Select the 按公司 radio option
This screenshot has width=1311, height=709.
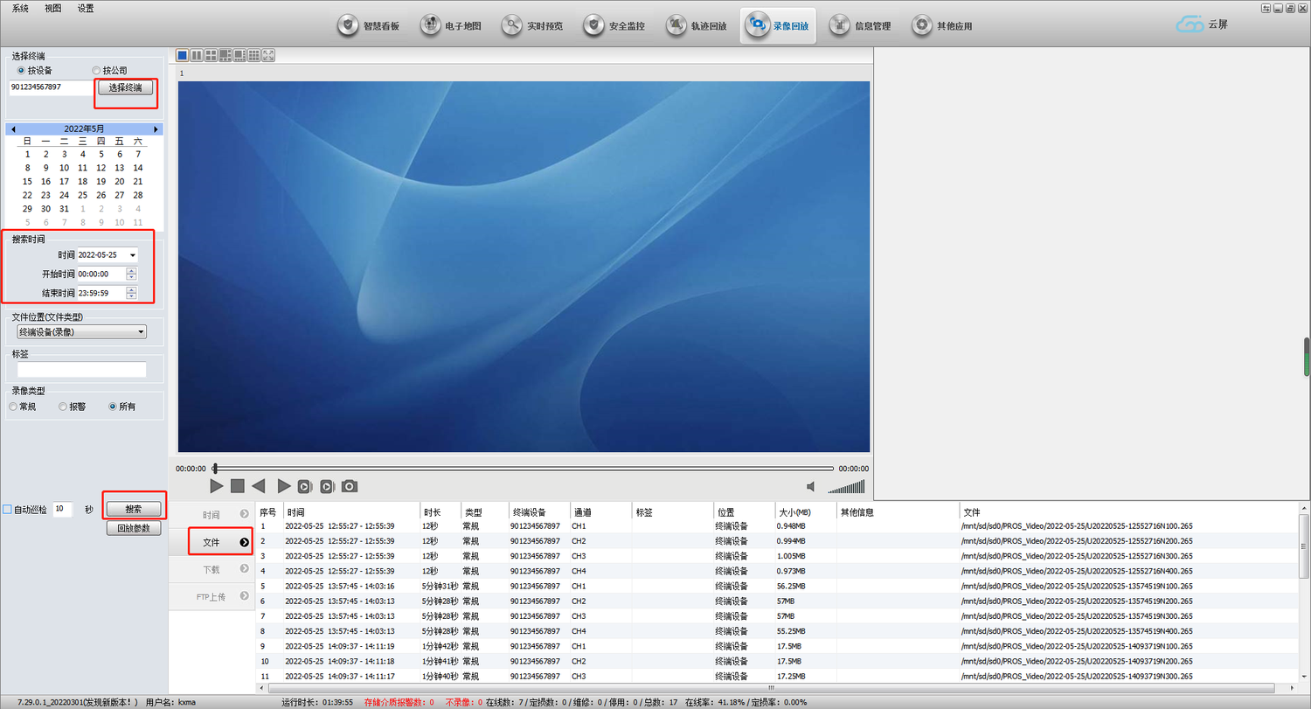[x=109, y=71]
